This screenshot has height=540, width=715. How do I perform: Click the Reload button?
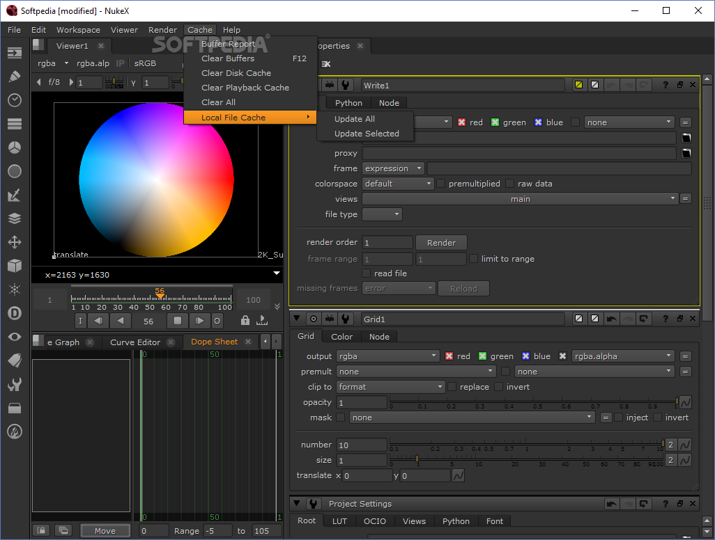463,289
